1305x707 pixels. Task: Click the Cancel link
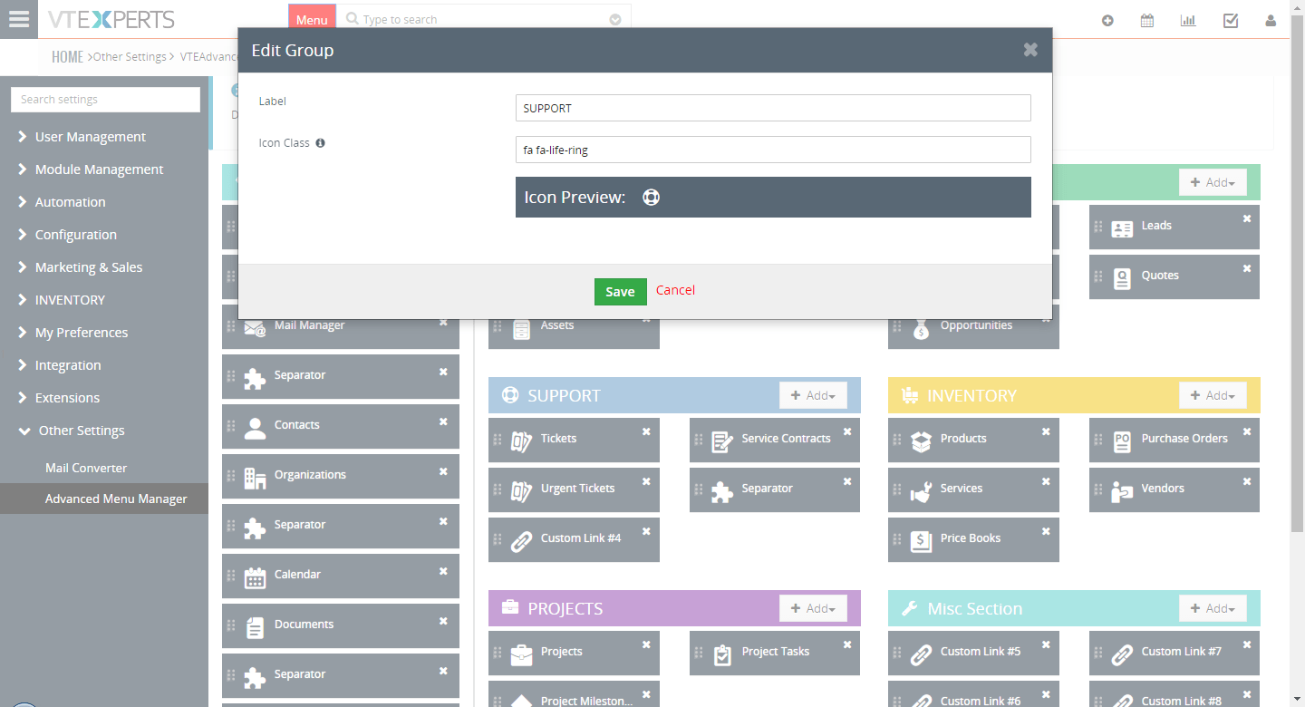(x=675, y=291)
